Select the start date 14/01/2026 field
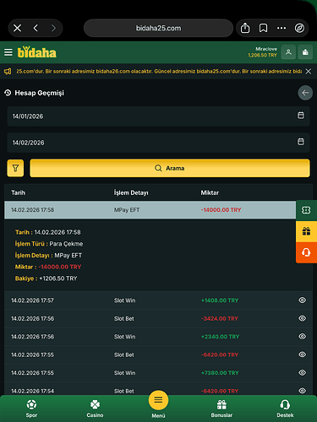Viewport: 317px width, 422px height. click(x=158, y=116)
